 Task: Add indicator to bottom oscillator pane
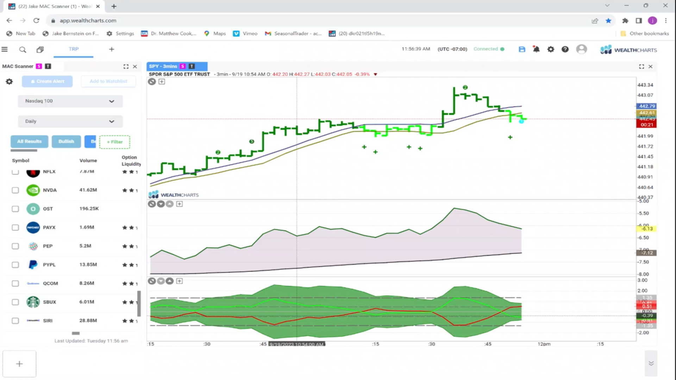pyautogui.click(x=180, y=281)
